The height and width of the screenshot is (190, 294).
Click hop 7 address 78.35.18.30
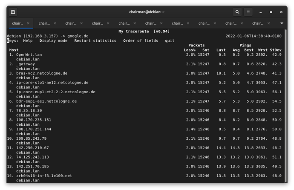tap(29, 111)
